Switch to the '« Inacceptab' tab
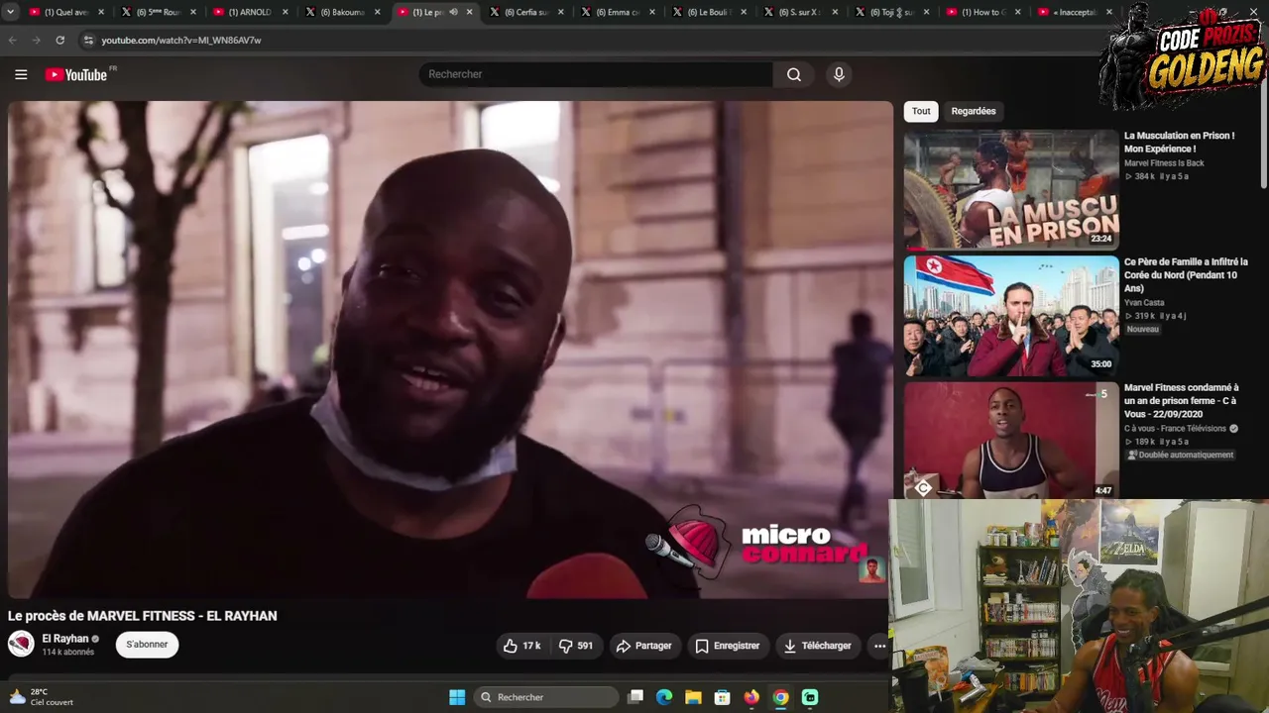The image size is (1269, 713). [1075, 12]
